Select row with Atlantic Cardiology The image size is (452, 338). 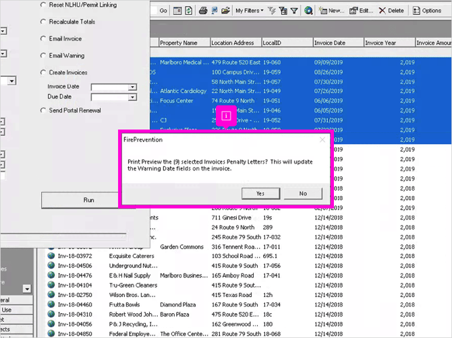click(x=301, y=91)
